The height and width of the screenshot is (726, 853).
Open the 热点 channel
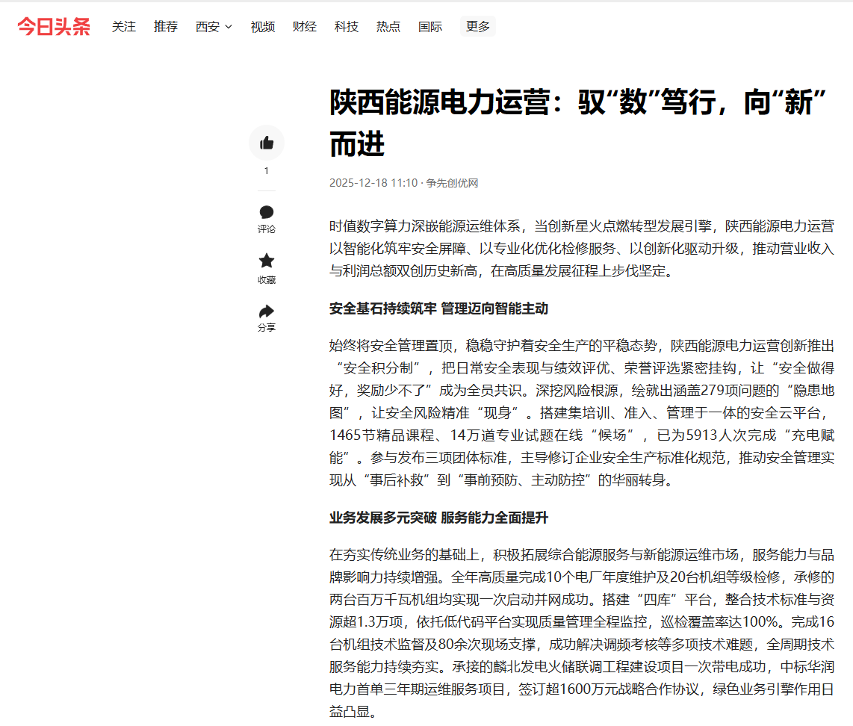click(x=388, y=27)
